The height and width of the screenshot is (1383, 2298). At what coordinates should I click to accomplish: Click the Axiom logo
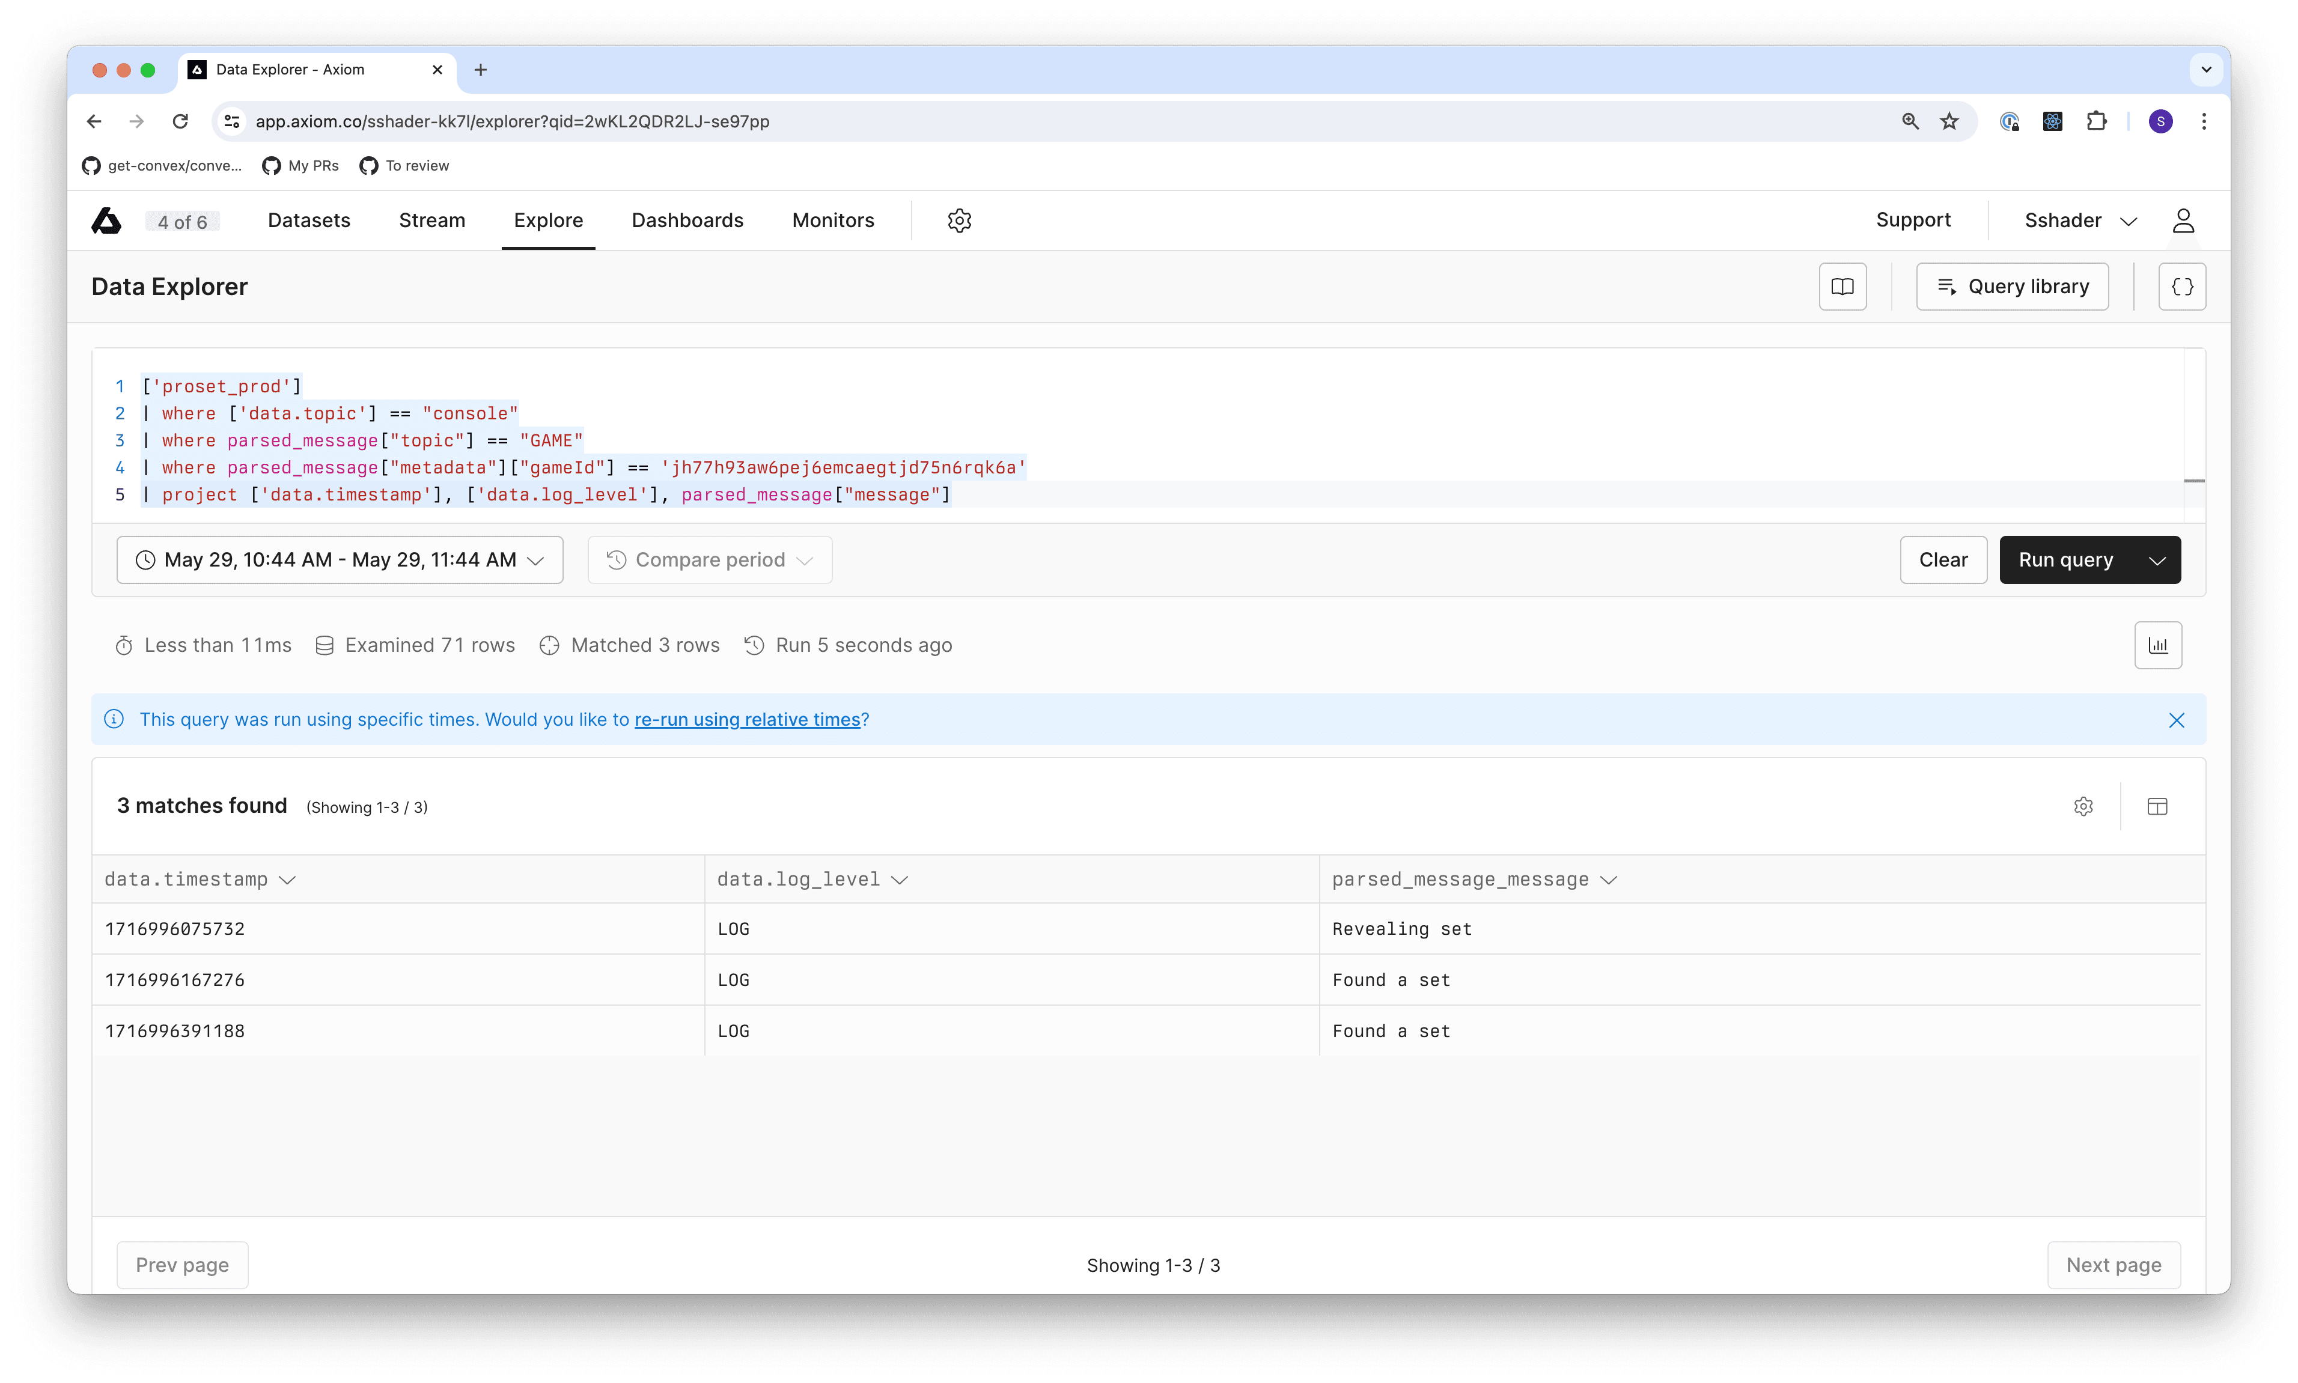coord(106,220)
